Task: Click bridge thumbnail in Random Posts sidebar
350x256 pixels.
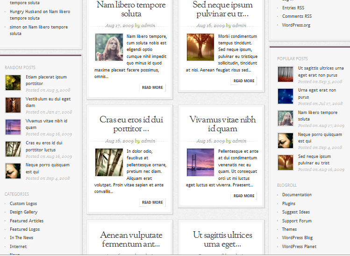Action: tap(13, 127)
